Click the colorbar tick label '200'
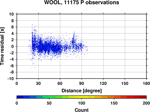 coord(146,103)
